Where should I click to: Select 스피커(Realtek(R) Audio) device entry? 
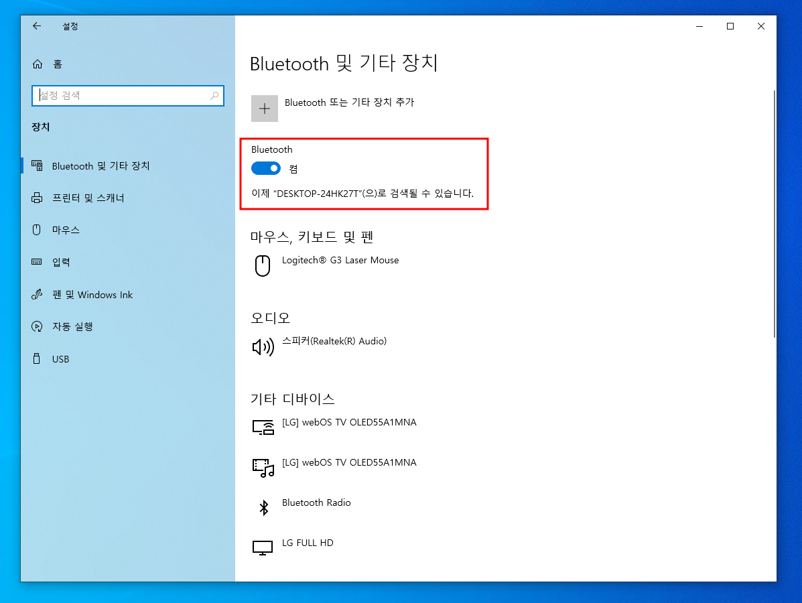pos(334,341)
